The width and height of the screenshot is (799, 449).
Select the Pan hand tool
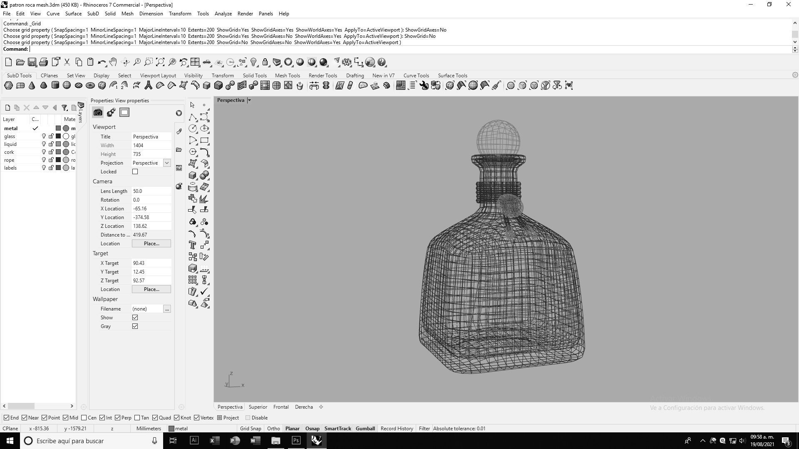pos(113,62)
